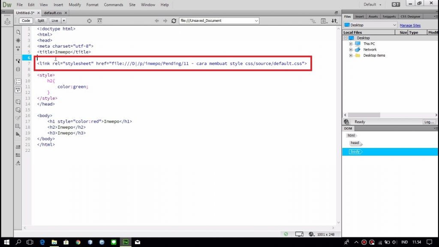
Task: Click Collapse Selection icon
Action: pos(18,48)
